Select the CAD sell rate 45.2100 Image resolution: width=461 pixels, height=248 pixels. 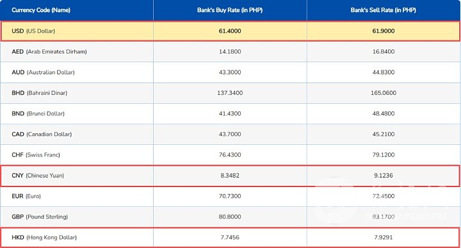(x=384, y=134)
